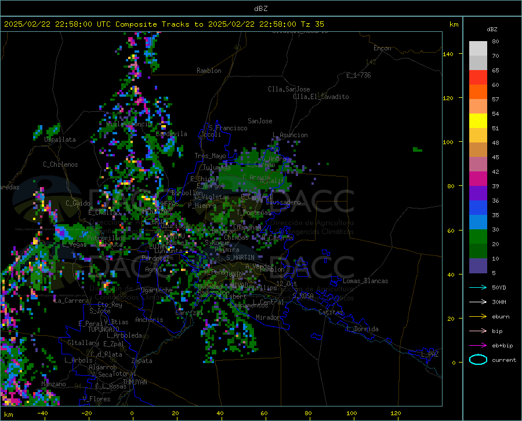Click the Ugarteche map label
The height and width of the screenshot is (421, 522).
point(157,290)
